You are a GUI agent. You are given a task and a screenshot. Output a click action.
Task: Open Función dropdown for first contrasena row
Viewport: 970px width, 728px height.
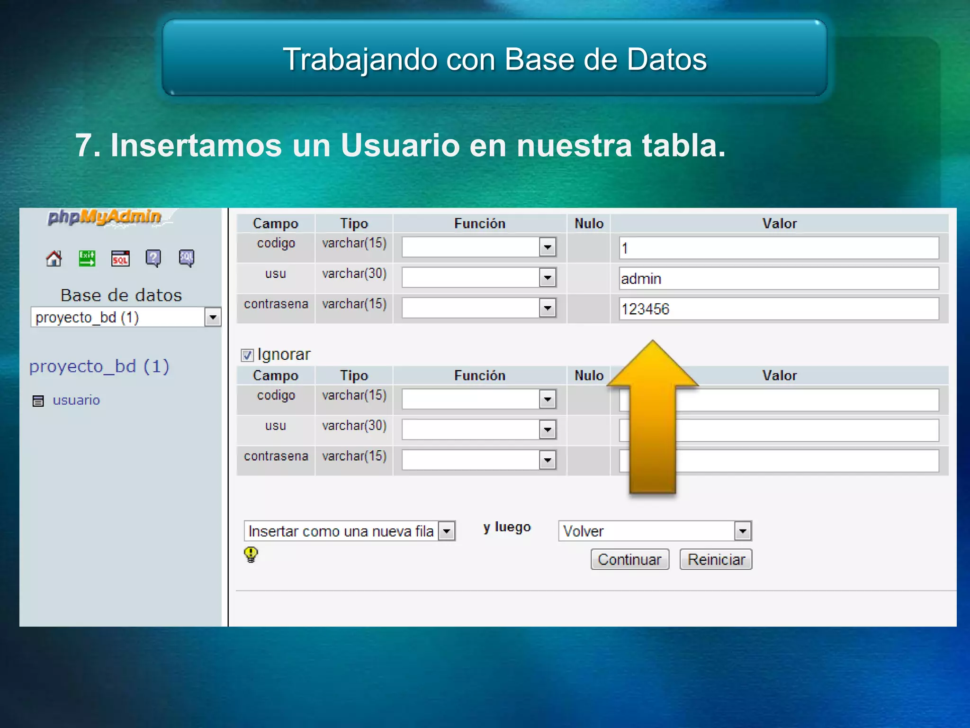click(x=479, y=308)
